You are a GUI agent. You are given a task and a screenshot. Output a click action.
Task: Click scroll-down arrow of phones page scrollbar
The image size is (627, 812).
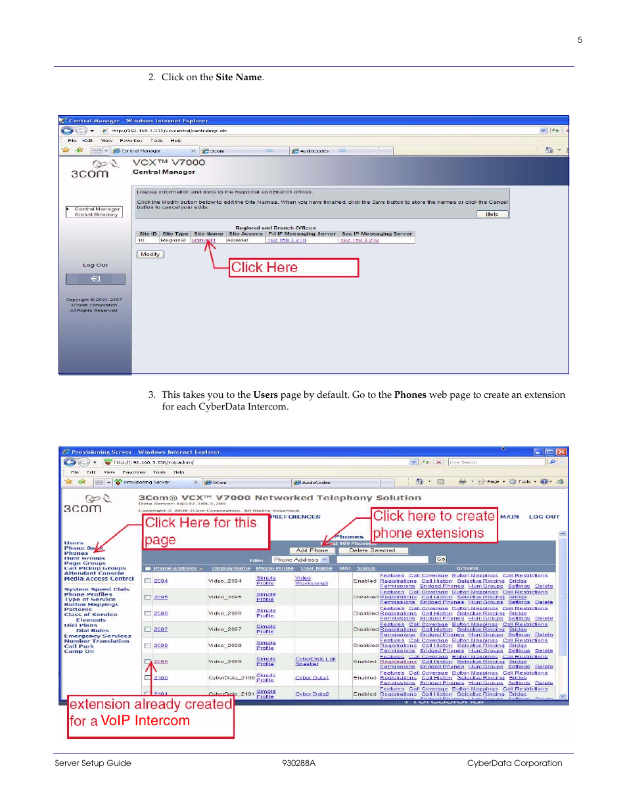(x=563, y=695)
